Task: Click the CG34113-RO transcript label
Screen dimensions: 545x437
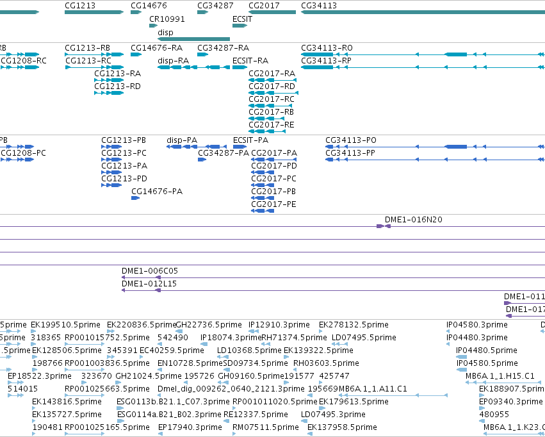Action: tap(327, 48)
